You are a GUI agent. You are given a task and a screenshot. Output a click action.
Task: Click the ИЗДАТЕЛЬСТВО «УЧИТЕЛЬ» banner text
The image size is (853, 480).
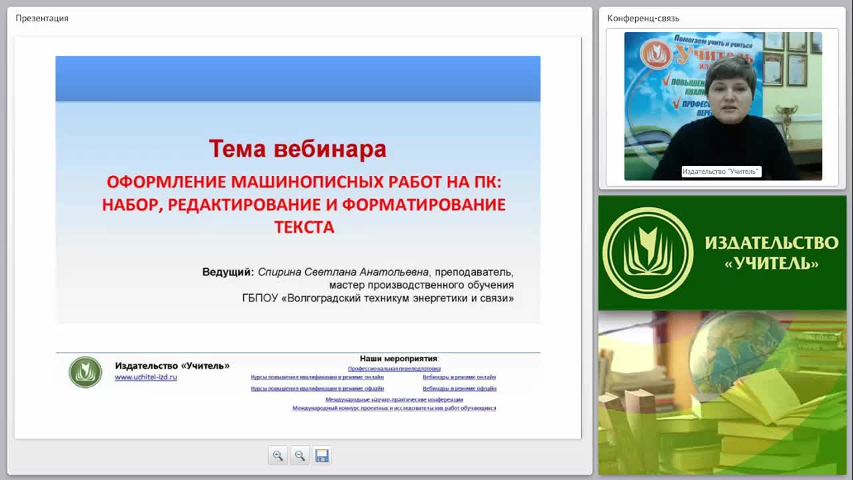(x=772, y=252)
